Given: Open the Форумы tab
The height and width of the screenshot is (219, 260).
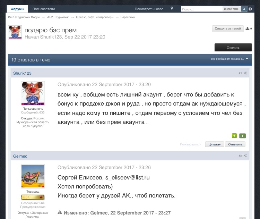Looking at the screenshot, I should pyautogui.click(x=17, y=9).
